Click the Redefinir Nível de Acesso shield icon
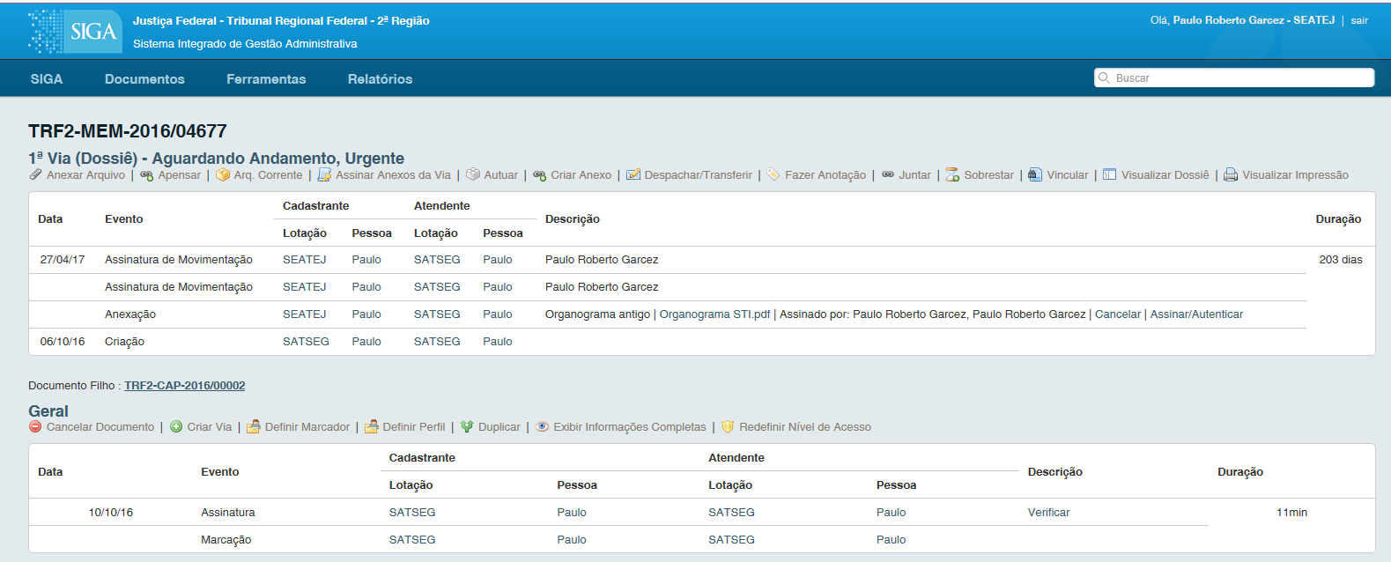The width and height of the screenshot is (1391, 562). (x=728, y=426)
